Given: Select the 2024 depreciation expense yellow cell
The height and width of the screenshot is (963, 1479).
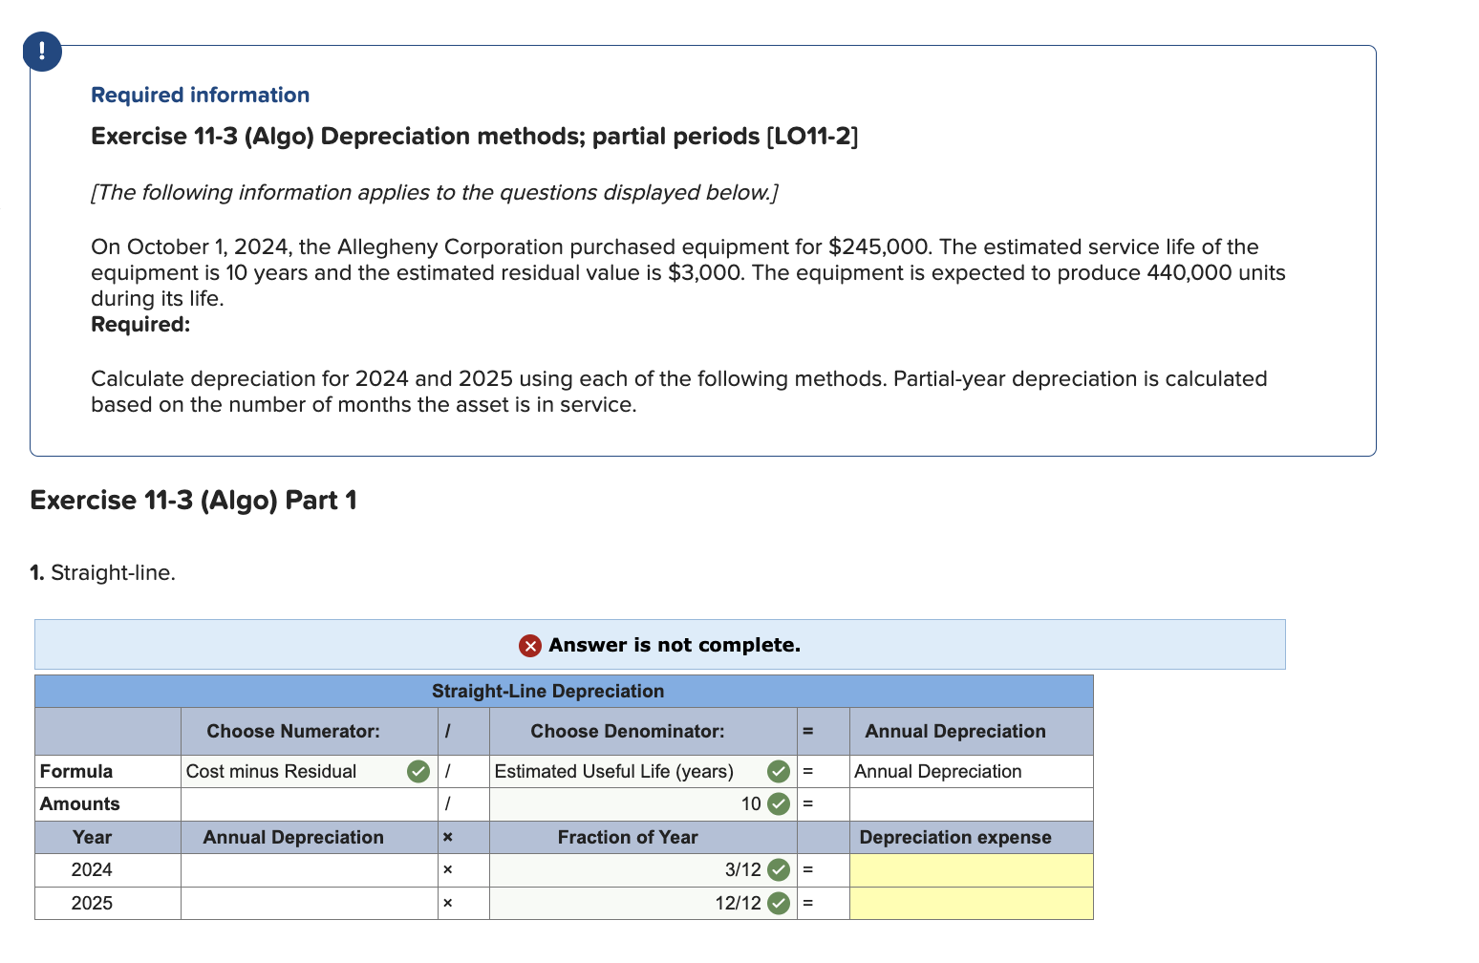Looking at the screenshot, I should pos(971,870).
